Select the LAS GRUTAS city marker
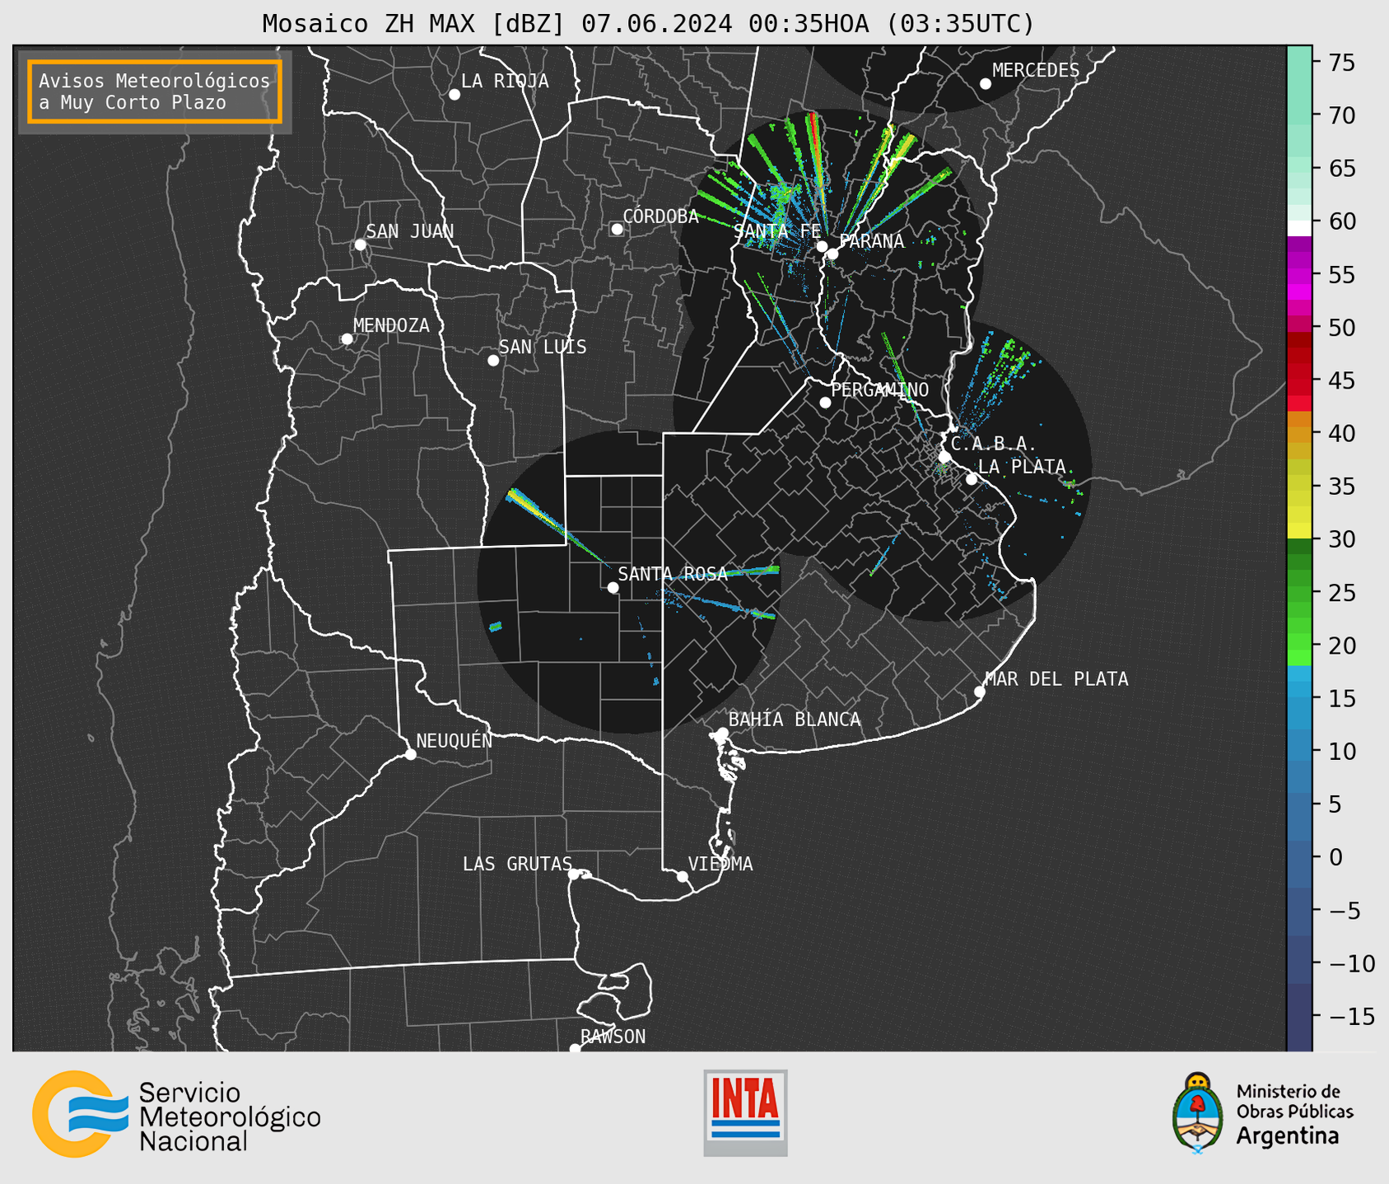Viewport: 1389px width, 1184px height. point(574,874)
